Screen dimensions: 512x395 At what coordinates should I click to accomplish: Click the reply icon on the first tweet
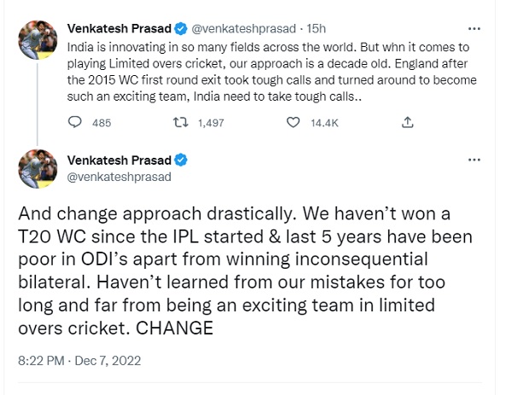click(x=74, y=123)
